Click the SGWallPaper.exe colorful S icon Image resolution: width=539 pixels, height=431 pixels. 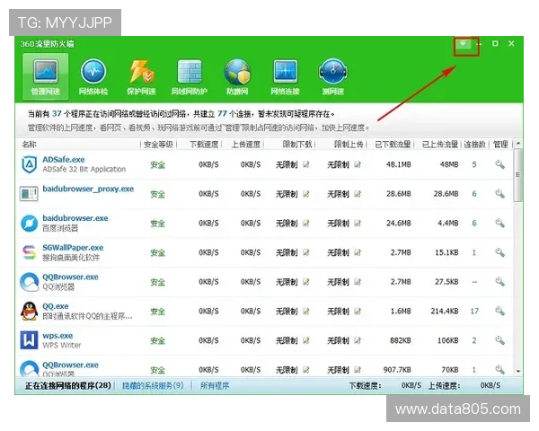point(30,252)
